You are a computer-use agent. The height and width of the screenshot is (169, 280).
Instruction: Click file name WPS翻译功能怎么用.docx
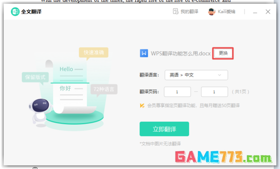pos(181,53)
